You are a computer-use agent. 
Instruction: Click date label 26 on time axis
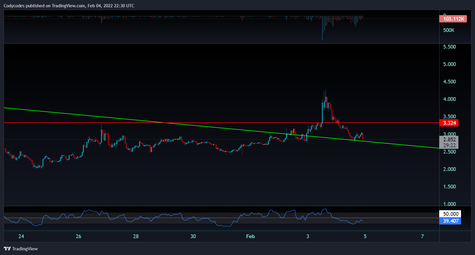pos(79,236)
